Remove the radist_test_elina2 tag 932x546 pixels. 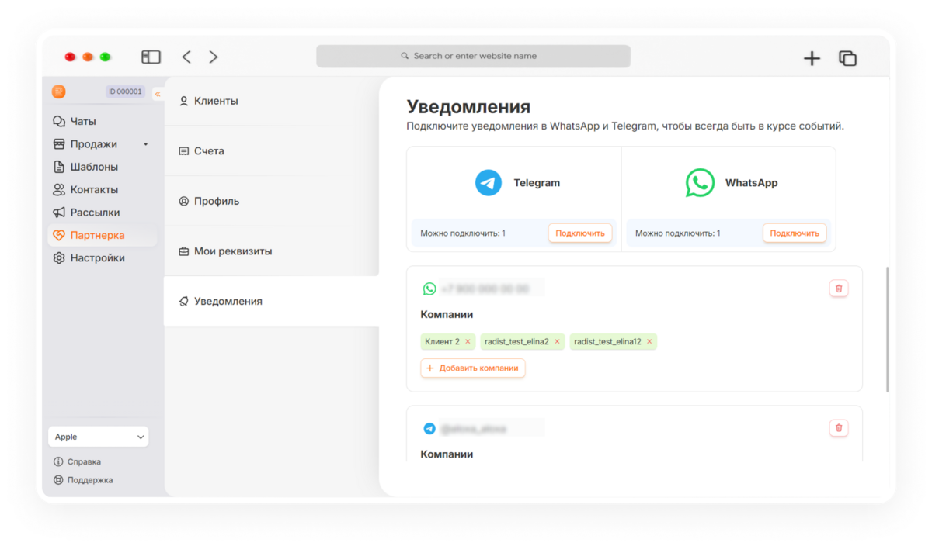(557, 341)
